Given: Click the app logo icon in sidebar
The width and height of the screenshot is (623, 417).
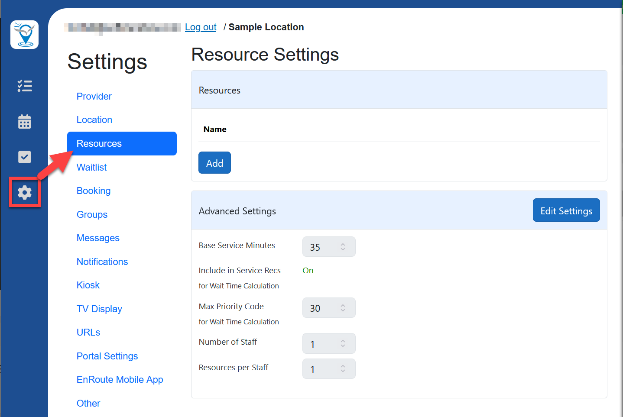Looking at the screenshot, I should tap(24, 35).
